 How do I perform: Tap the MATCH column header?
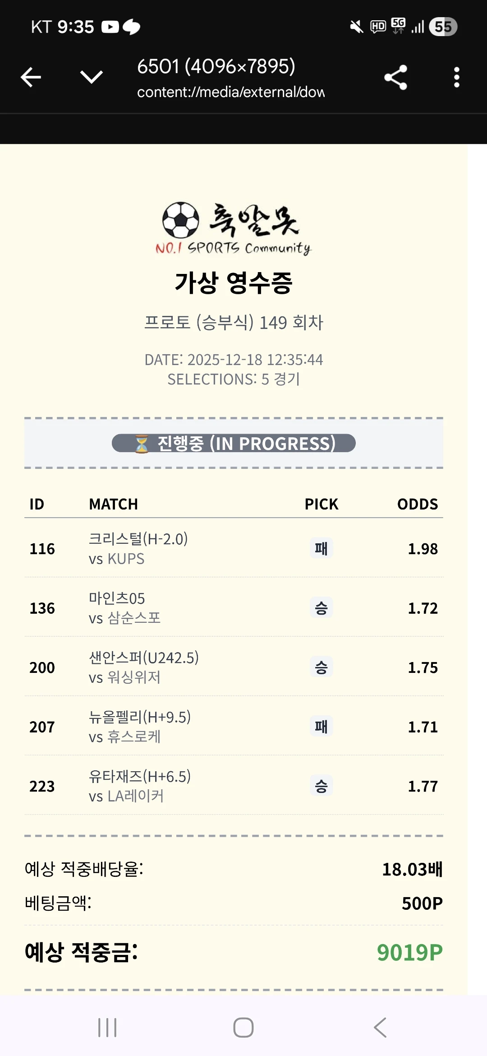(114, 504)
